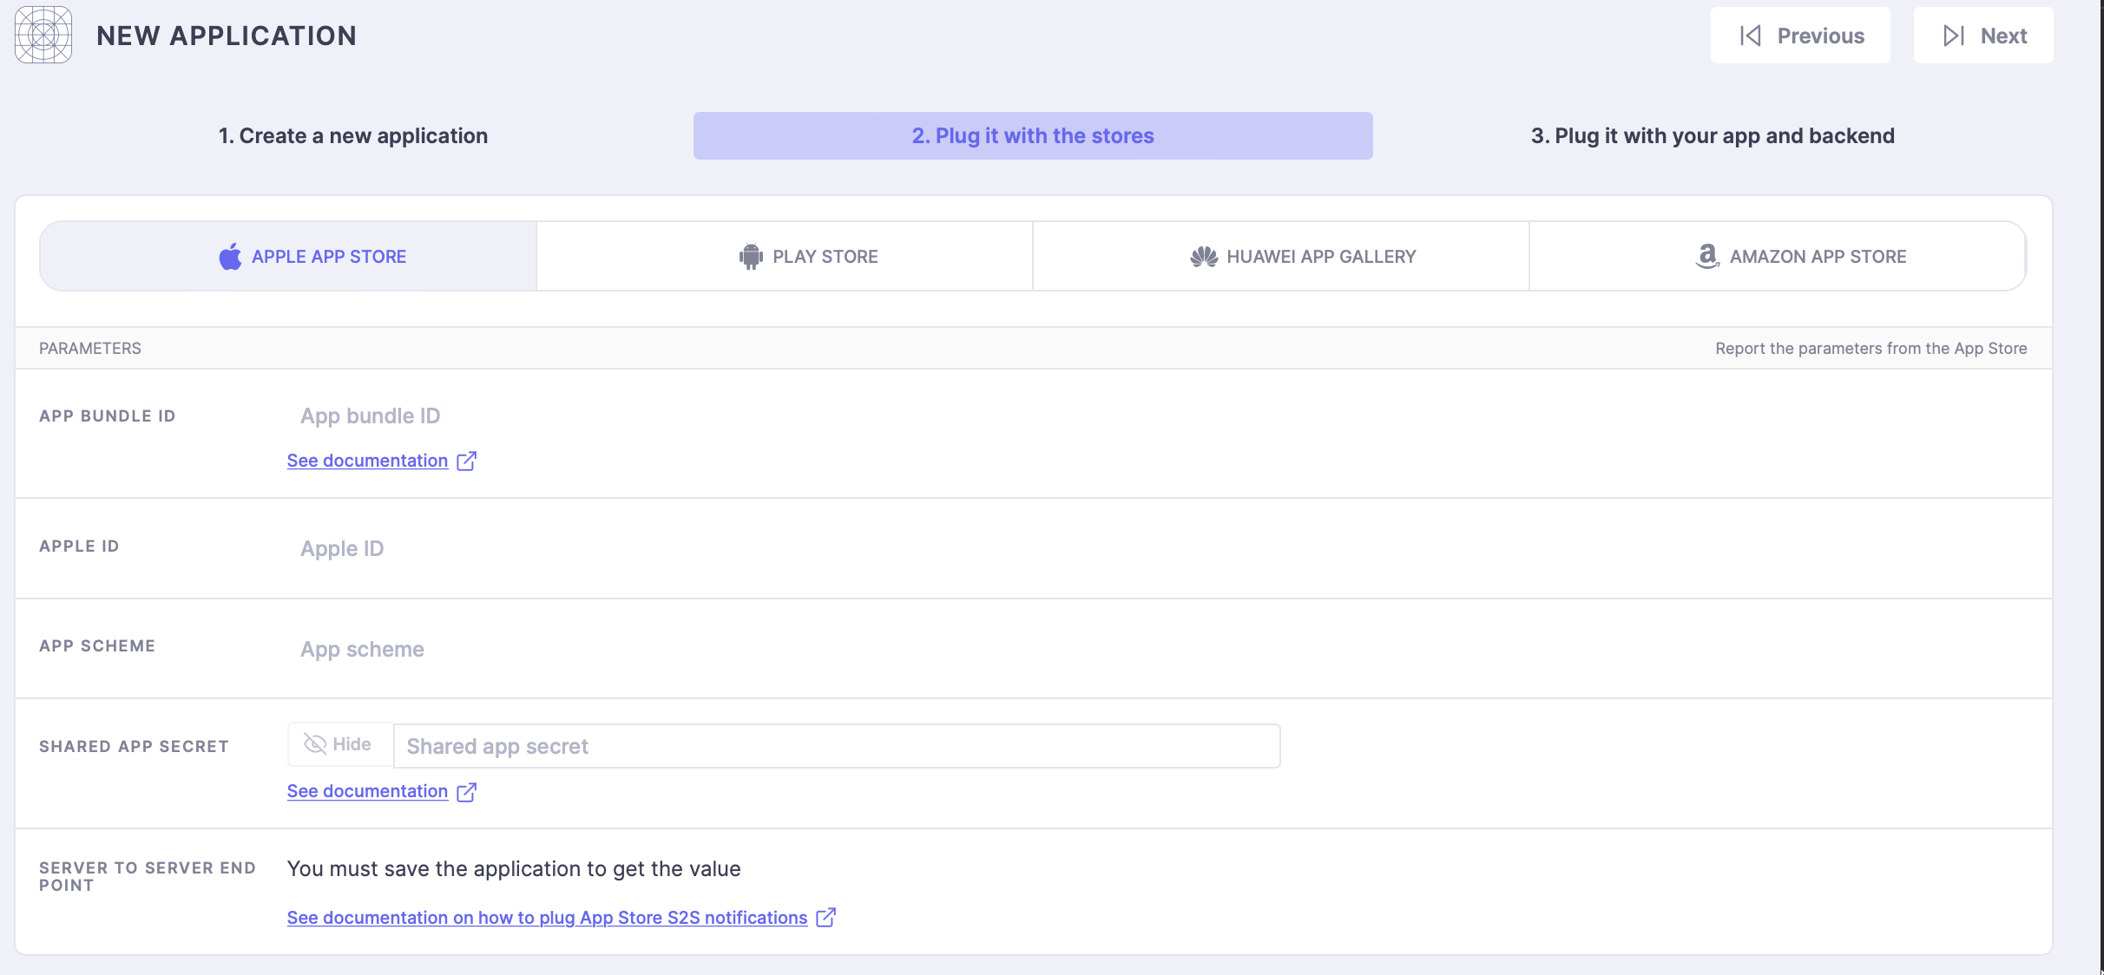2104x975 pixels.
Task: Click the Android robot icon
Action: (751, 257)
